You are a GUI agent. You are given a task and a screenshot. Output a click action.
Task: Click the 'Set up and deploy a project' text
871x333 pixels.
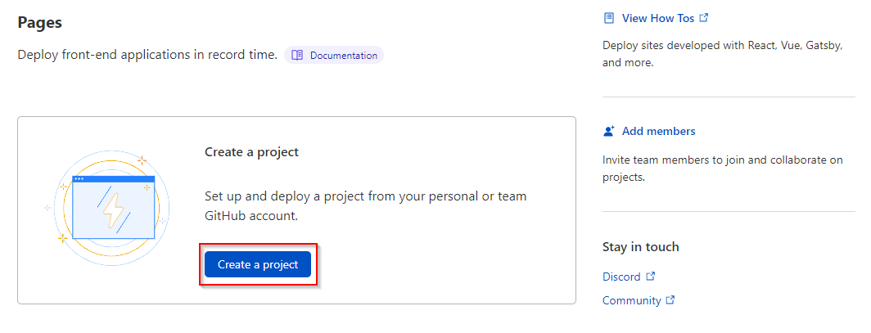[365, 206]
